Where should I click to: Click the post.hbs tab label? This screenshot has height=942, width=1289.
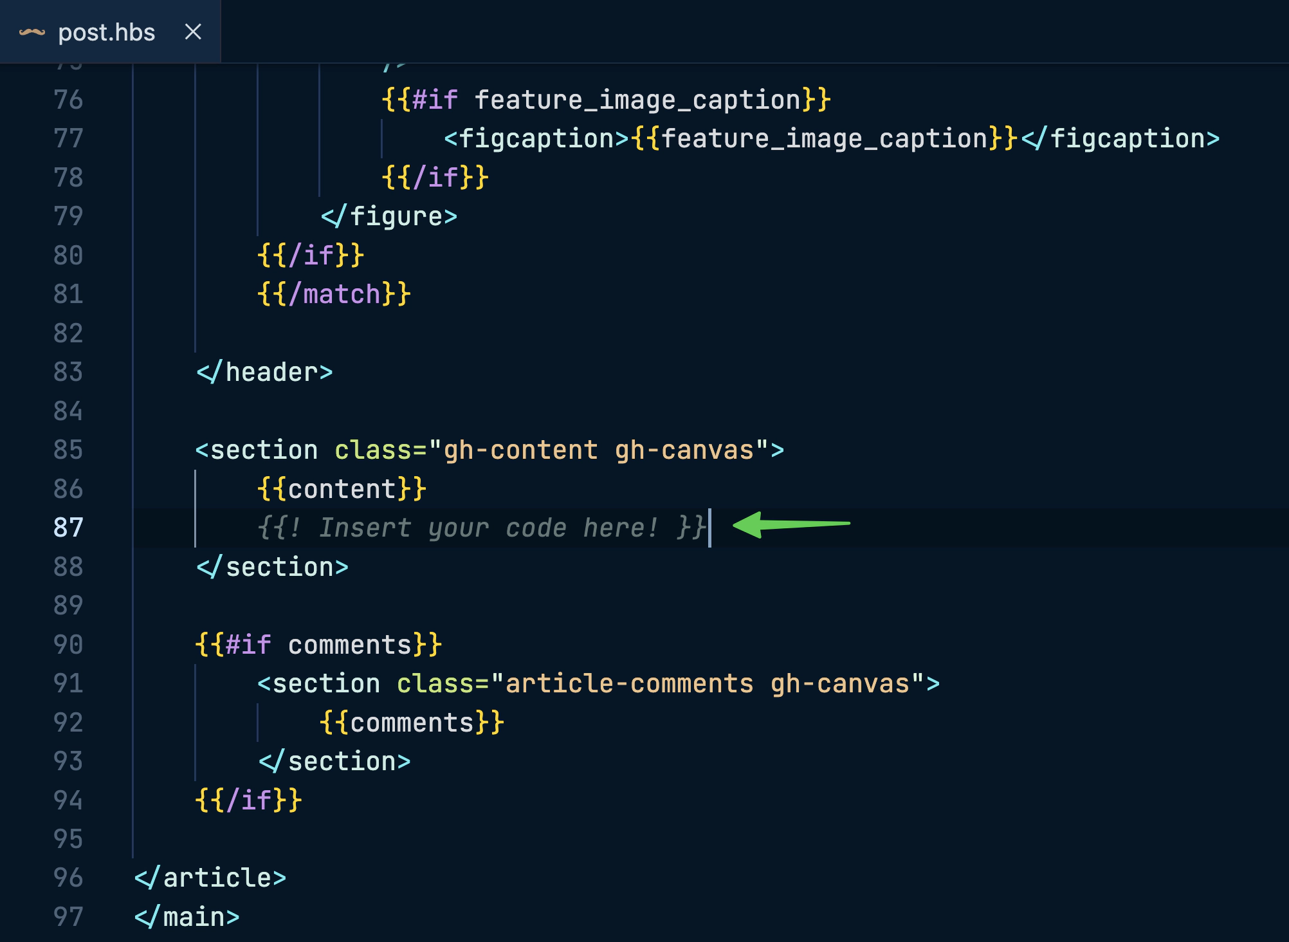[x=106, y=32]
